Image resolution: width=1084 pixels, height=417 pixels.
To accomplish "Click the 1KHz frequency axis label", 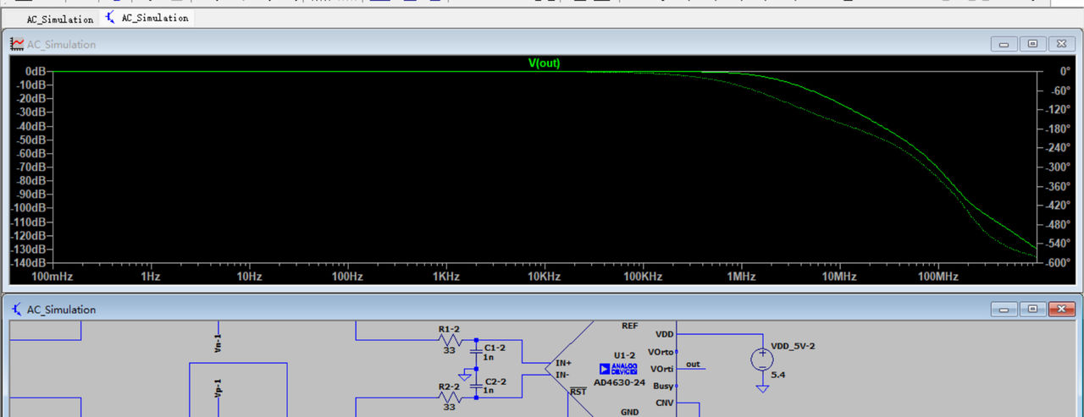I will pos(445,277).
